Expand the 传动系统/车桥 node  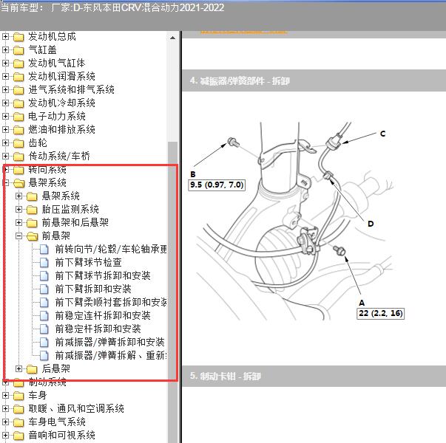5,157
